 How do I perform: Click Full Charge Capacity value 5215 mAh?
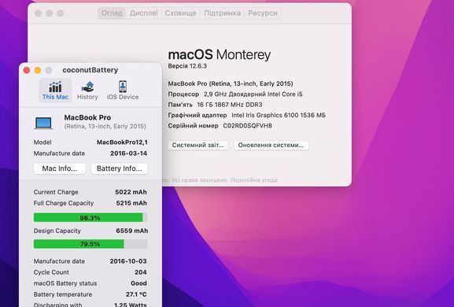click(x=131, y=203)
